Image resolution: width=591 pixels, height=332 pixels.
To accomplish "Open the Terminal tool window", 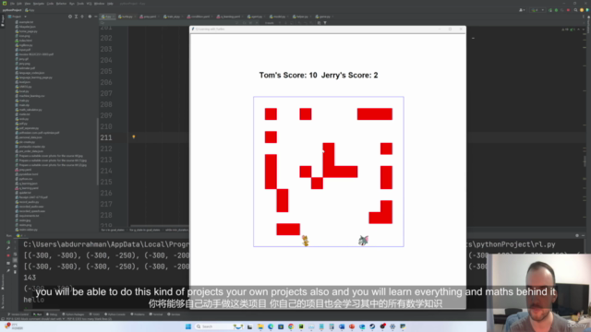I will pyautogui.click(x=156, y=314).
